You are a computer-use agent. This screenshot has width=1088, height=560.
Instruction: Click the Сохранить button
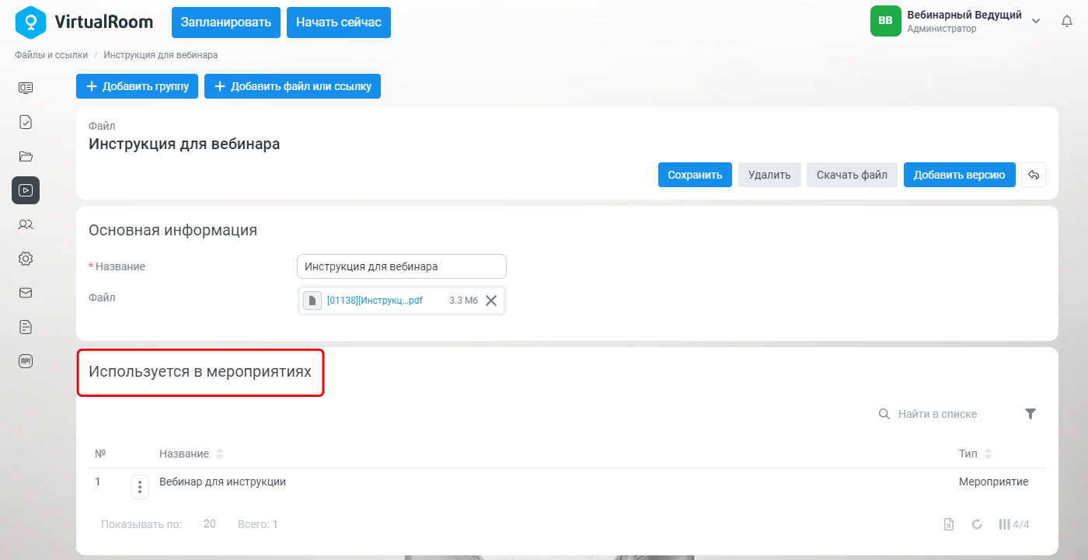(x=695, y=175)
